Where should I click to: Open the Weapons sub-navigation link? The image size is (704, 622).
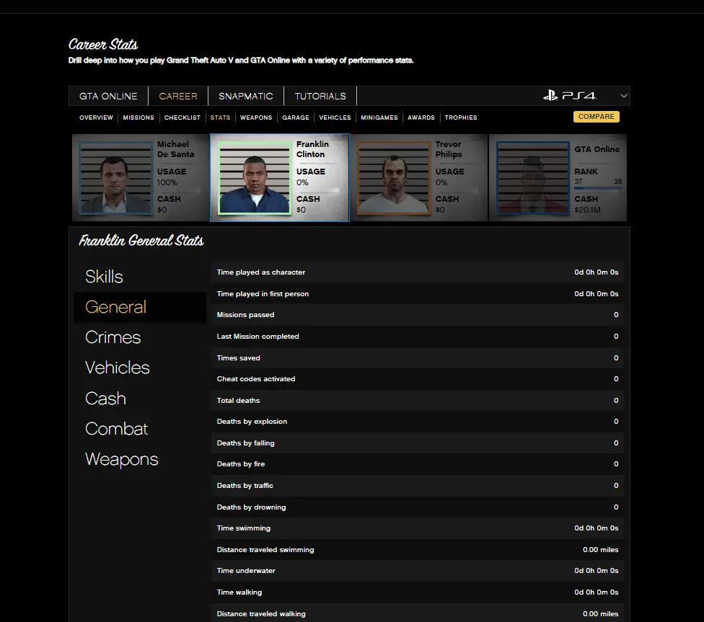[256, 117]
